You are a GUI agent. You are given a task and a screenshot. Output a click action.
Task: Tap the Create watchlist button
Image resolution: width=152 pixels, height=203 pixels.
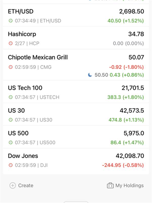[x=22, y=185]
